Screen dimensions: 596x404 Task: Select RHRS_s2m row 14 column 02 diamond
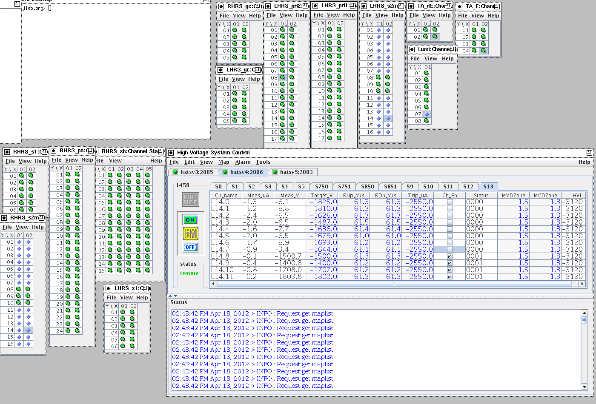28,330
